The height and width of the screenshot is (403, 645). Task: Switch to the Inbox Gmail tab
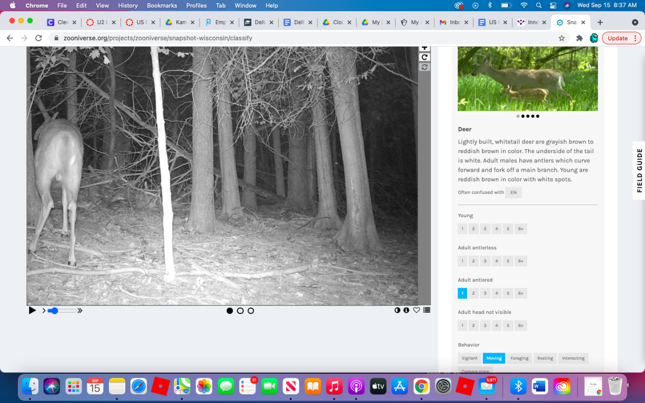pyautogui.click(x=451, y=22)
